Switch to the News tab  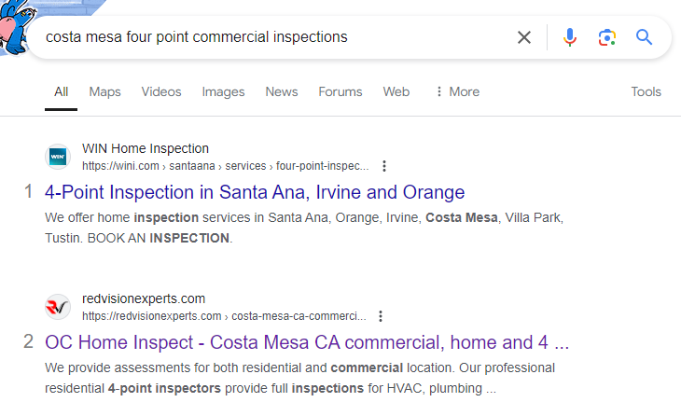coord(282,91)
